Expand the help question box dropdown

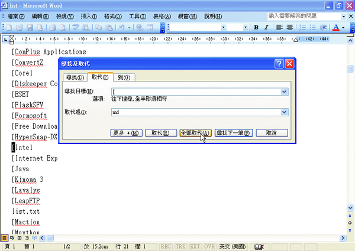343,17
